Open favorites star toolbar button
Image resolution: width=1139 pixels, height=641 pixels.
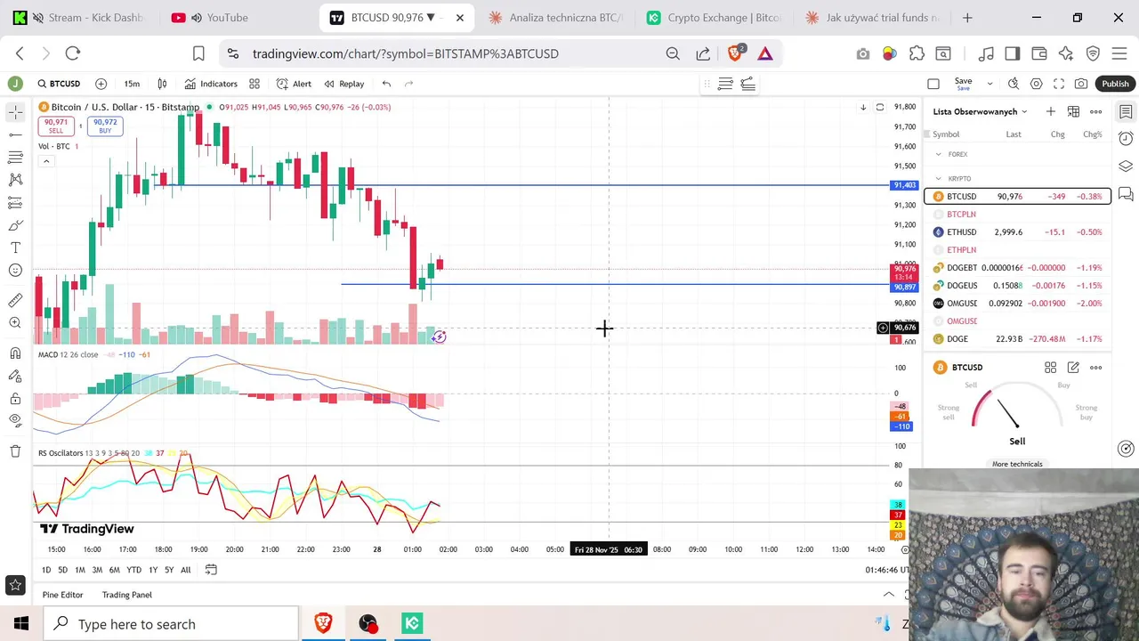15,585
